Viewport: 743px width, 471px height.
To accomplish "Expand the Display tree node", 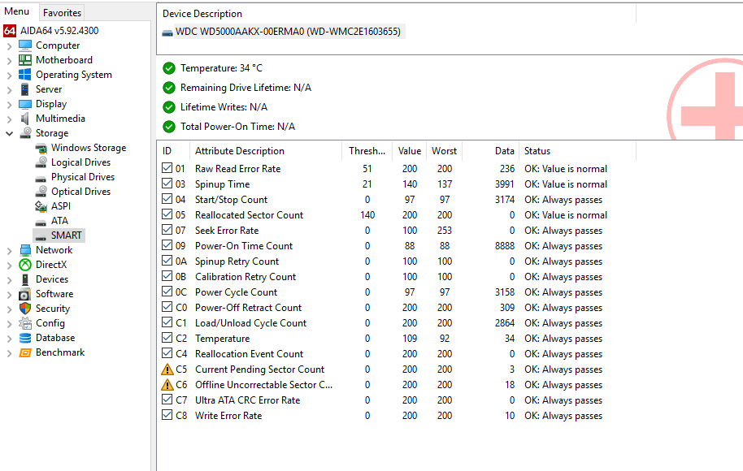I will (x=10, y=105).
